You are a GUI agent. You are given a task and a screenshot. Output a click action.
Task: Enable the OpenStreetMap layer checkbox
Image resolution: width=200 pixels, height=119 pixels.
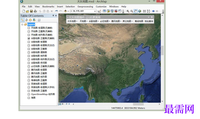[x=29, y=94]
